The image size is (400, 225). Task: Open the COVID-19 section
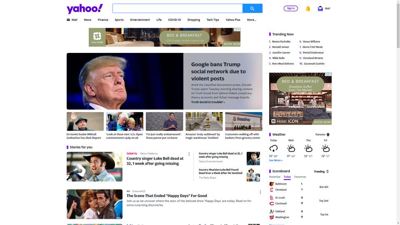coord(175,20)
